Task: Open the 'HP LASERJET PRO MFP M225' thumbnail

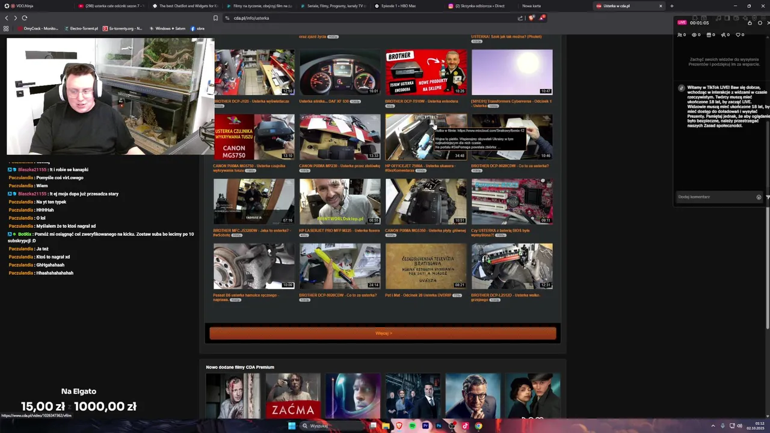Action: [340, 201]
